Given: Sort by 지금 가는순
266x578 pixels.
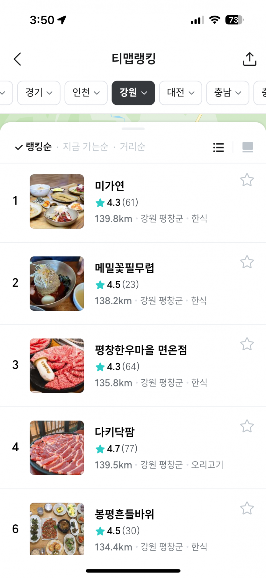Looking at the screenshot, I should (85, 147).
